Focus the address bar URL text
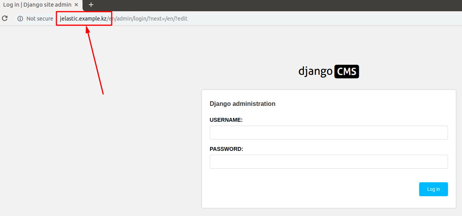 tap(123, 19)
